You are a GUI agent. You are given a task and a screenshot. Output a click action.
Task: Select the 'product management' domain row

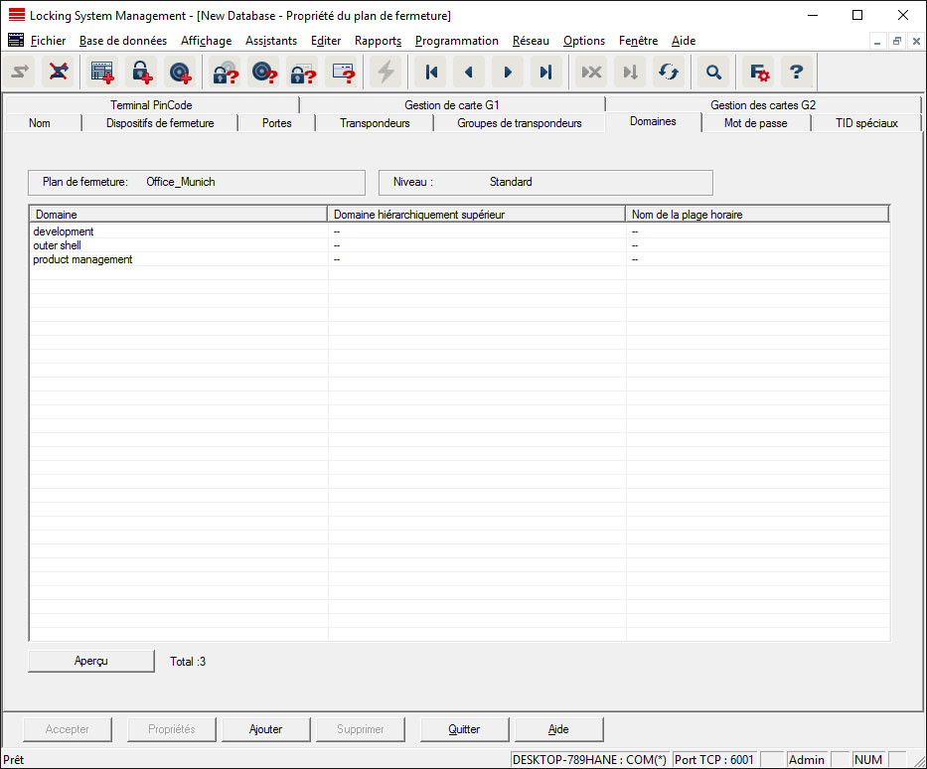pyautogui.click(x=82, y=259)
